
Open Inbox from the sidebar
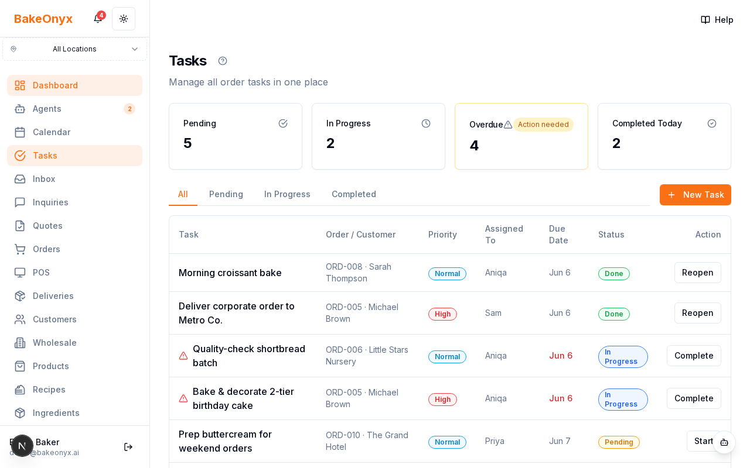click(x=74, y=179)
